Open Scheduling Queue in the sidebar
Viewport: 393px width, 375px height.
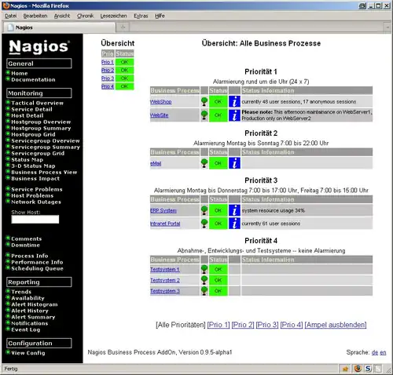[37, 268]
